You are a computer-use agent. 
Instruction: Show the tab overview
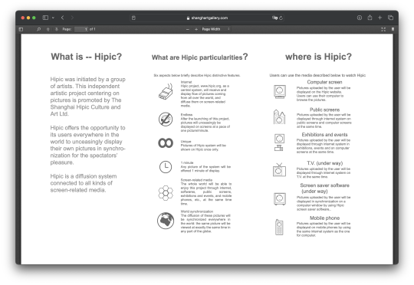(x=390, y=18)
